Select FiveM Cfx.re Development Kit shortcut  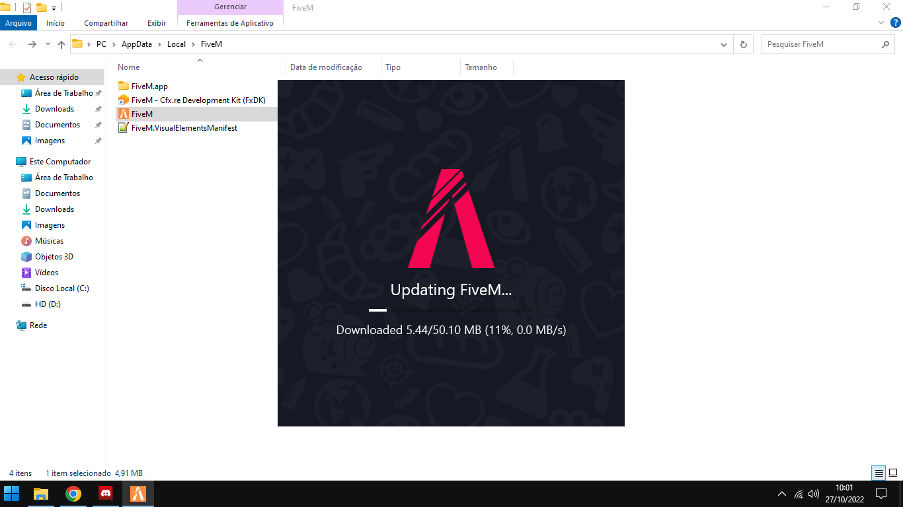[x=198, y=100]
